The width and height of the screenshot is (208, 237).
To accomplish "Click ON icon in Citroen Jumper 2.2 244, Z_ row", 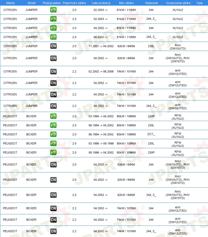I will click(x=53, y=106).
